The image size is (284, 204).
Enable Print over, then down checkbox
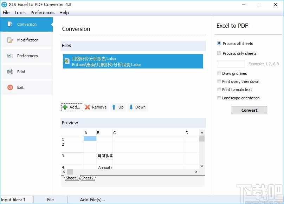[219, 81]
